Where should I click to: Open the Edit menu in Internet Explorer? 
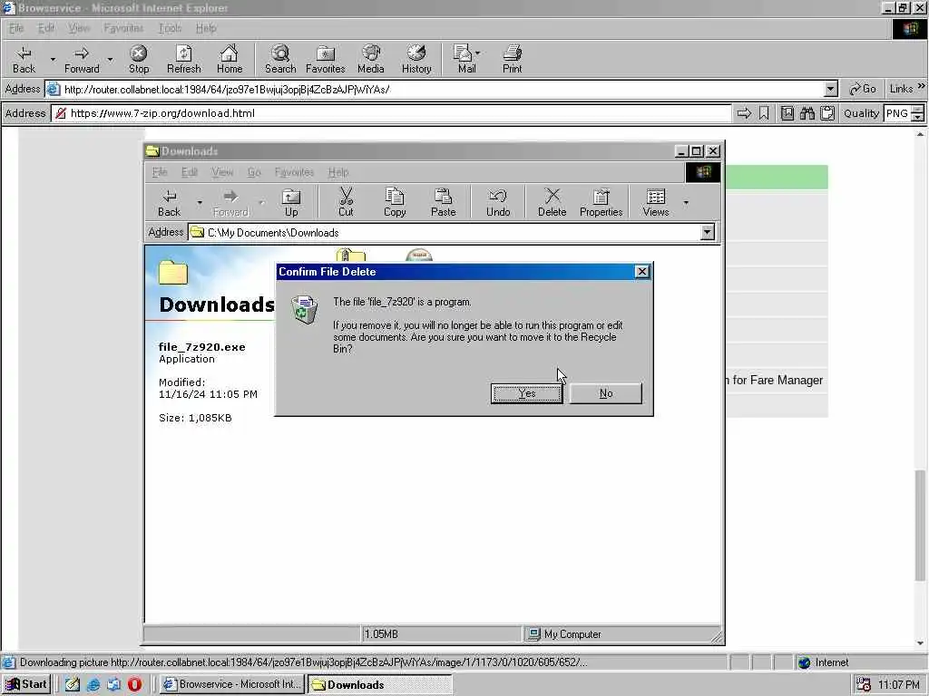tap(45, 28)
